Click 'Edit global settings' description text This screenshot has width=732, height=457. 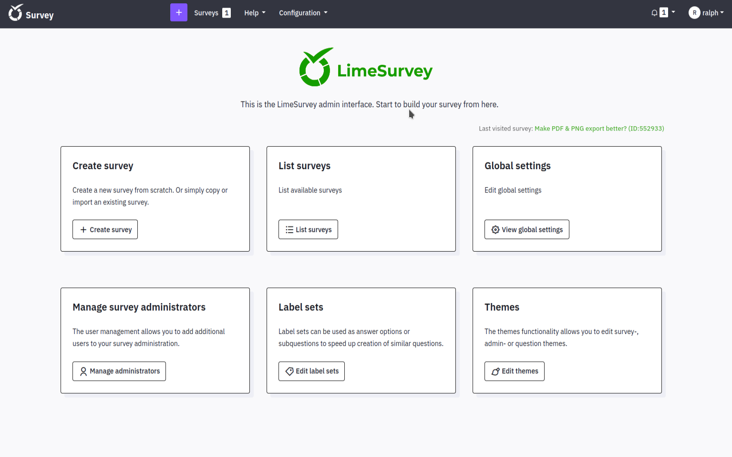(513, 190)
